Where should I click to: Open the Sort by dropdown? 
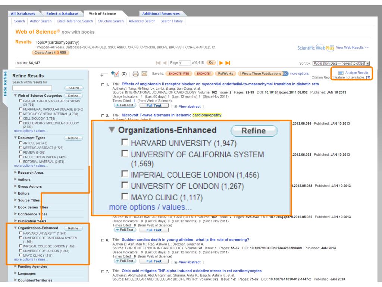click(x=341, y=64)
